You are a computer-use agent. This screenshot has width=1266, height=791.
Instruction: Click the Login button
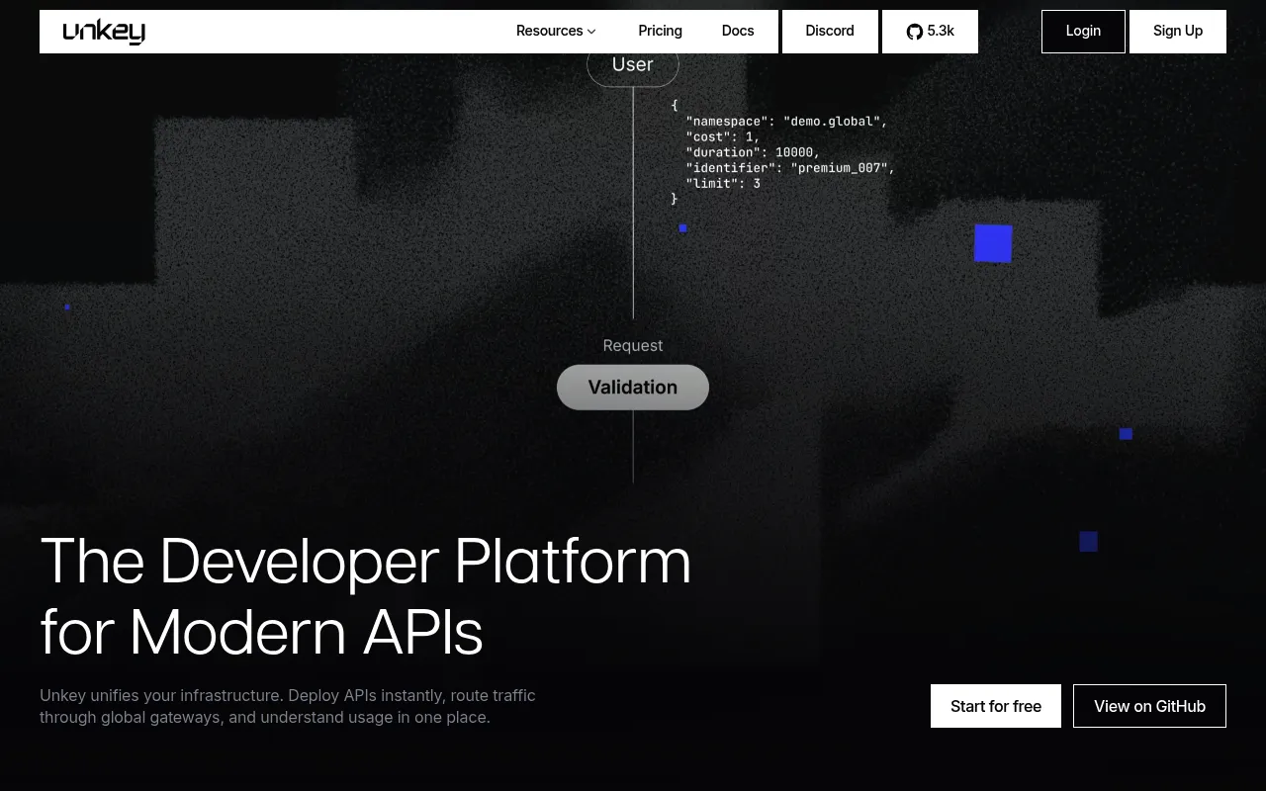click(1083, 32)
